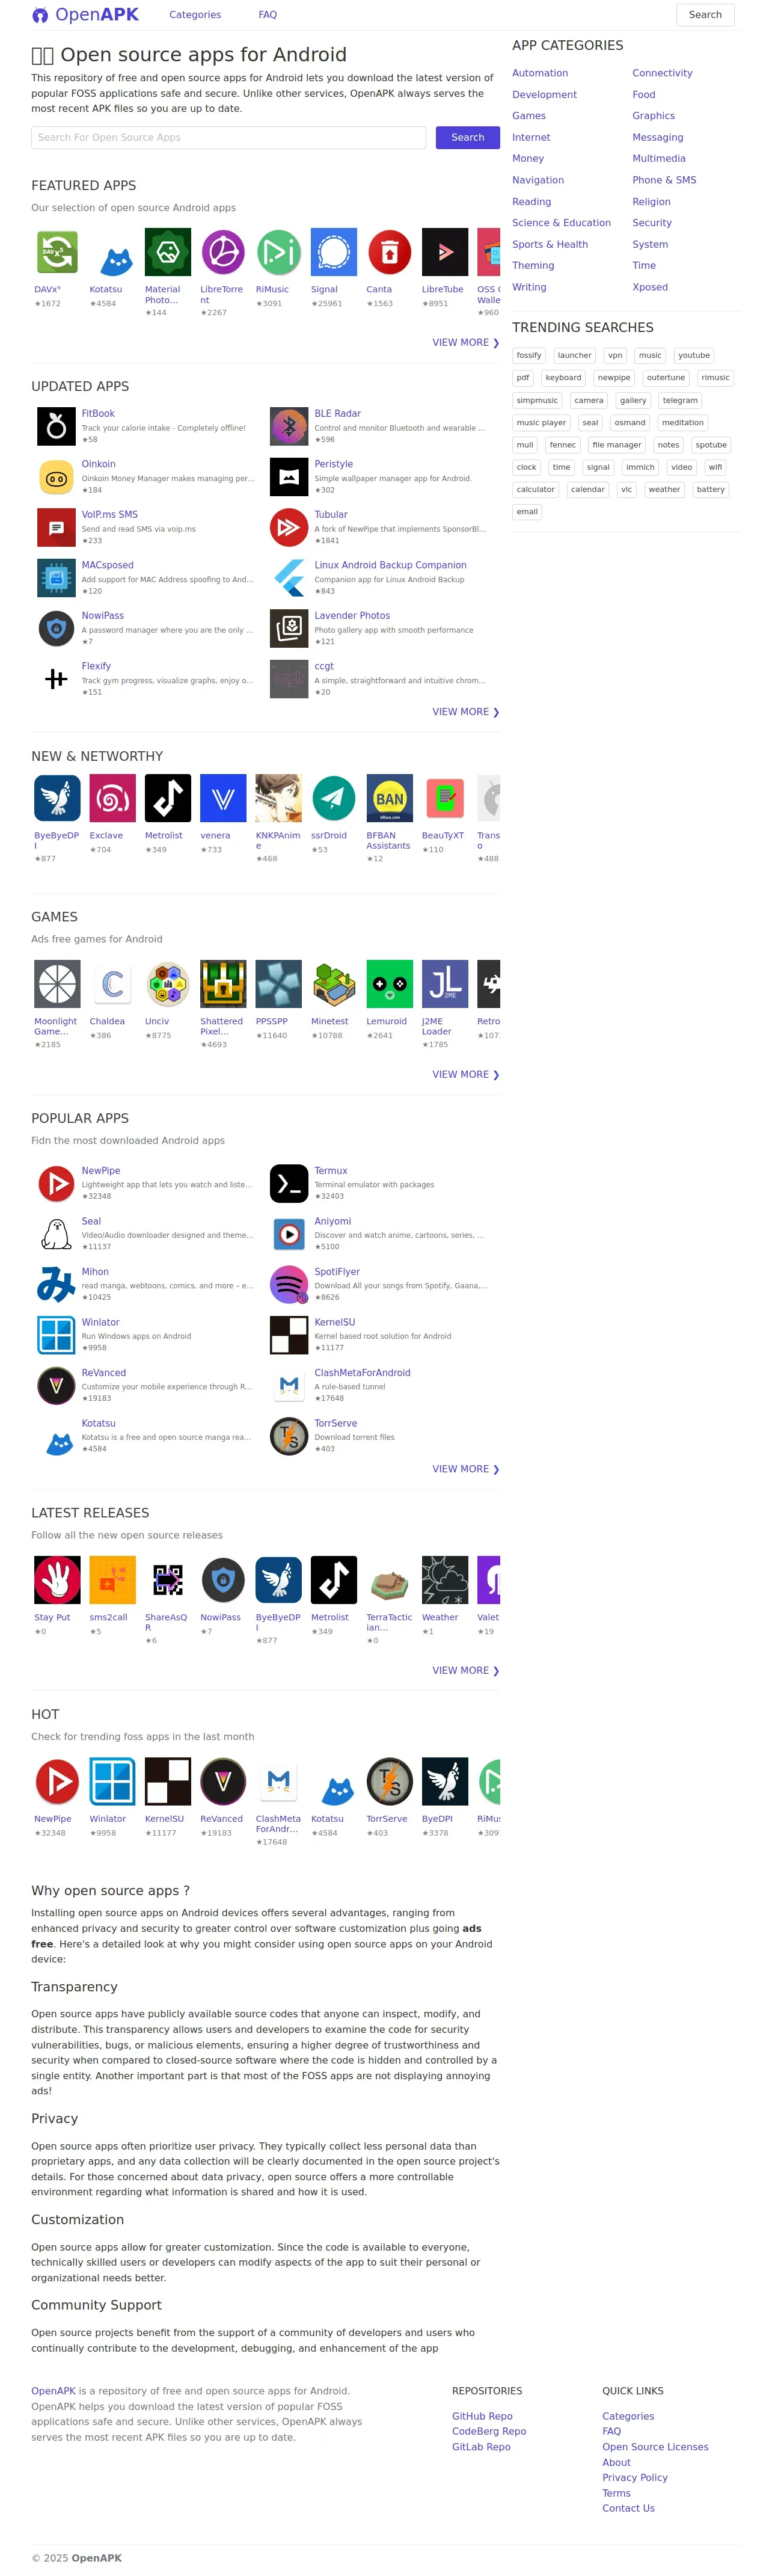Select the battery trending search tag
The width and height of the screenshot is (772, 2576).
coord(711,490)
